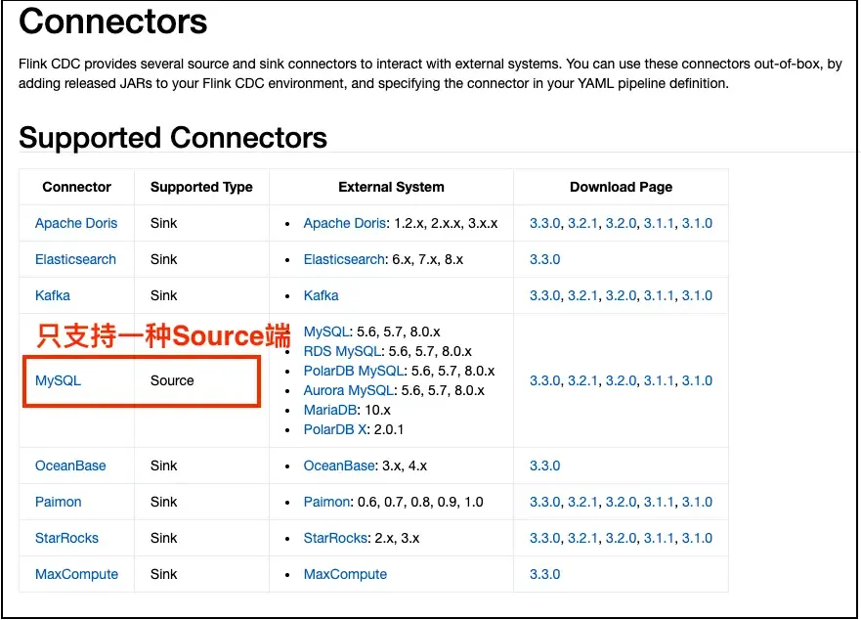Open Kafka 3.2.0 download
This screenshot has width=861, height=620.
(x=621, y=295)
